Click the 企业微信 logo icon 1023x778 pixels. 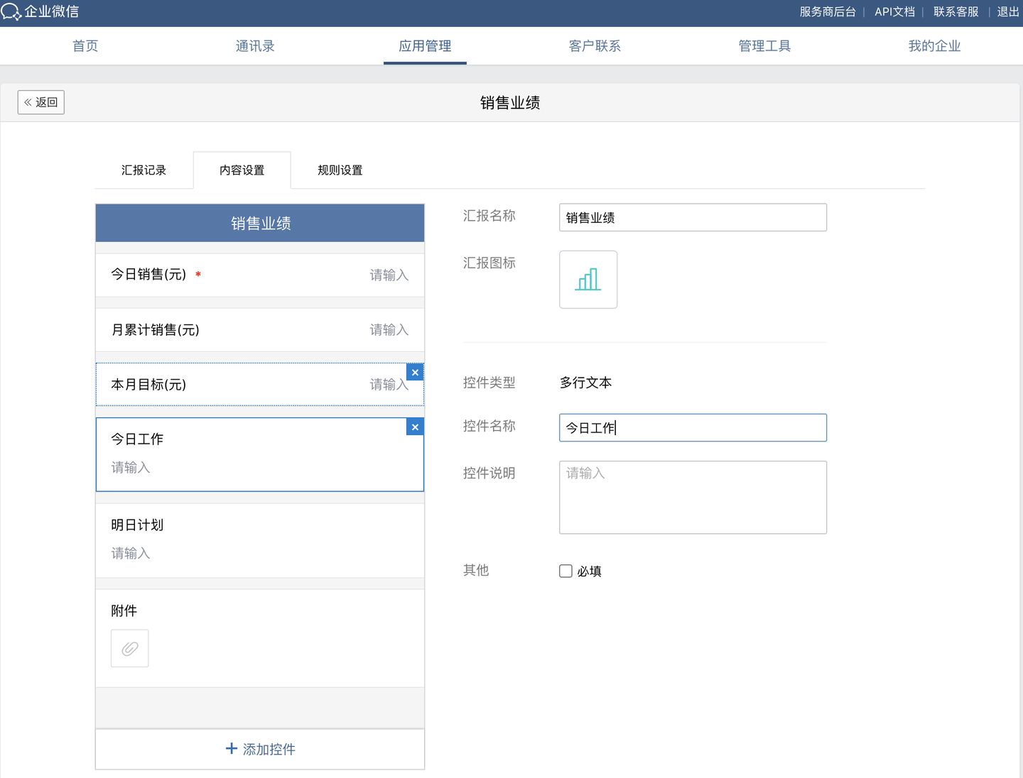tap(11, 12)
